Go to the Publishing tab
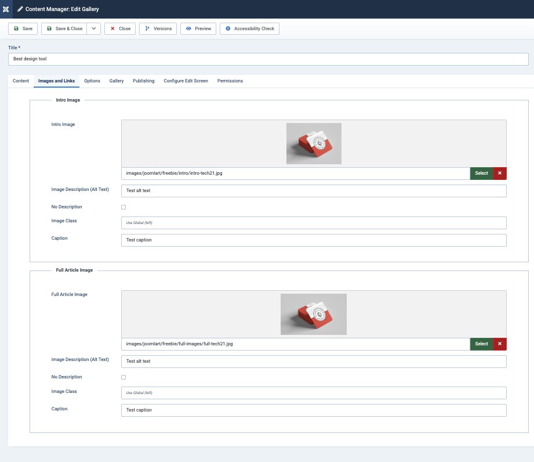This screenshot has height=462, width=534. pos(143,81)
